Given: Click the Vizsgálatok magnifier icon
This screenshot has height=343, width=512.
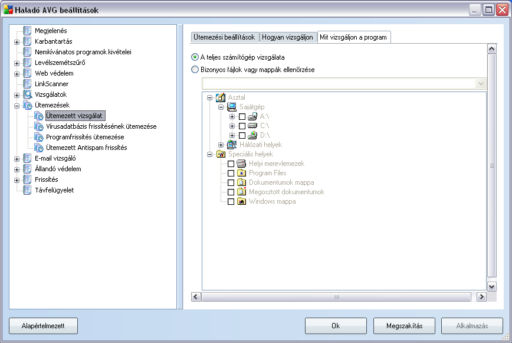Looking at the screenshot, I should pos(27,94).
